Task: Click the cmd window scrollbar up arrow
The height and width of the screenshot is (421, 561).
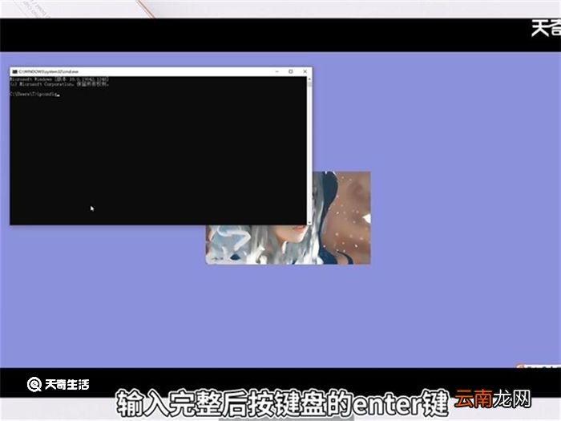Action: [309, 79]
